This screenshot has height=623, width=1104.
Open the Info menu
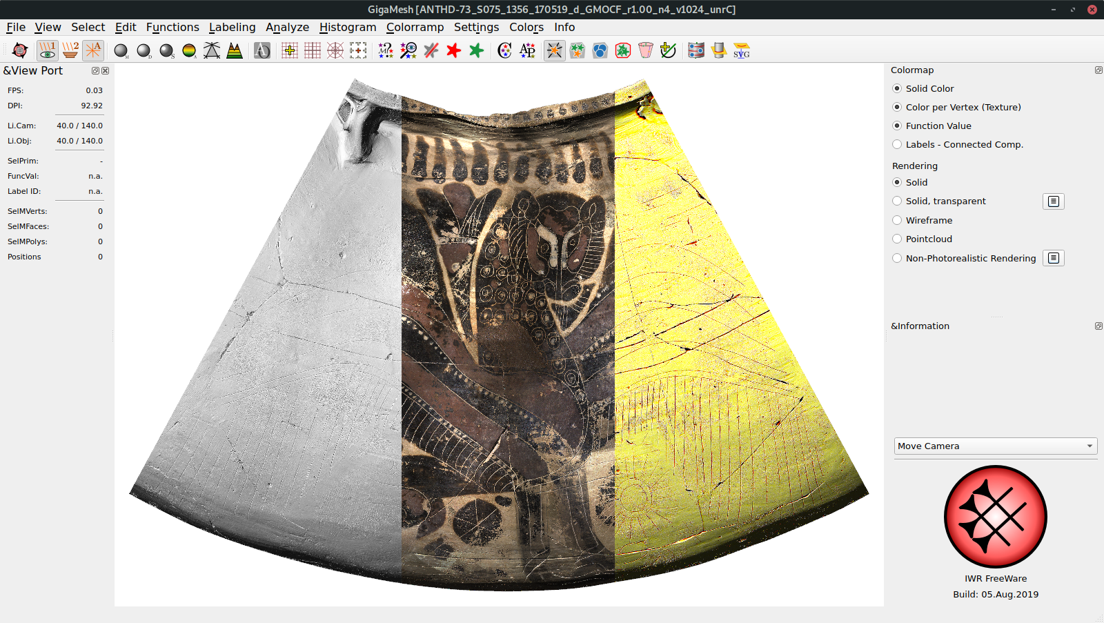coord(564,27)
